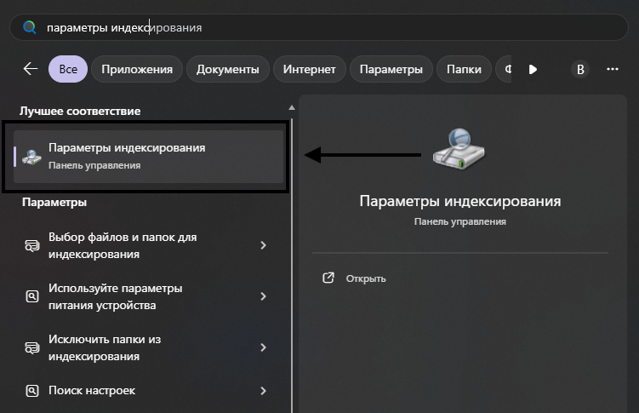The height and width of the screenshot is (413, 639).
Task: Click the icon beside 'Исключить папки из индексирования'
Action: pyautogui.click(x=32, y=347)
